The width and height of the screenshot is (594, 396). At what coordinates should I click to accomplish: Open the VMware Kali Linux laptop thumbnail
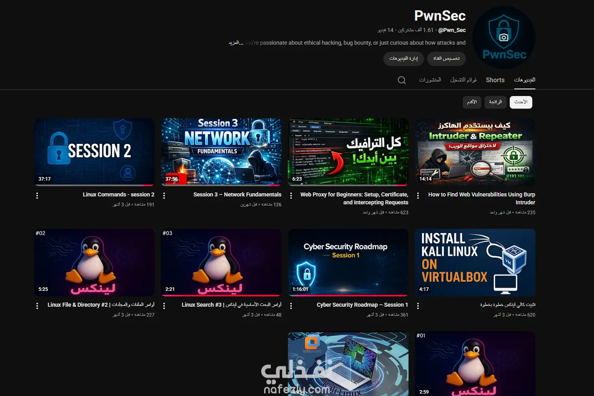(348, 364)
